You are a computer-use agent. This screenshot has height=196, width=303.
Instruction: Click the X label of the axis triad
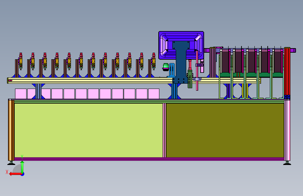(7, 172)
